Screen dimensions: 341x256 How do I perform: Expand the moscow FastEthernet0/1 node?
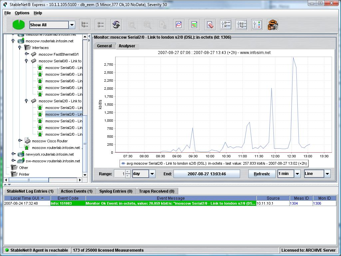click(27, 54)
